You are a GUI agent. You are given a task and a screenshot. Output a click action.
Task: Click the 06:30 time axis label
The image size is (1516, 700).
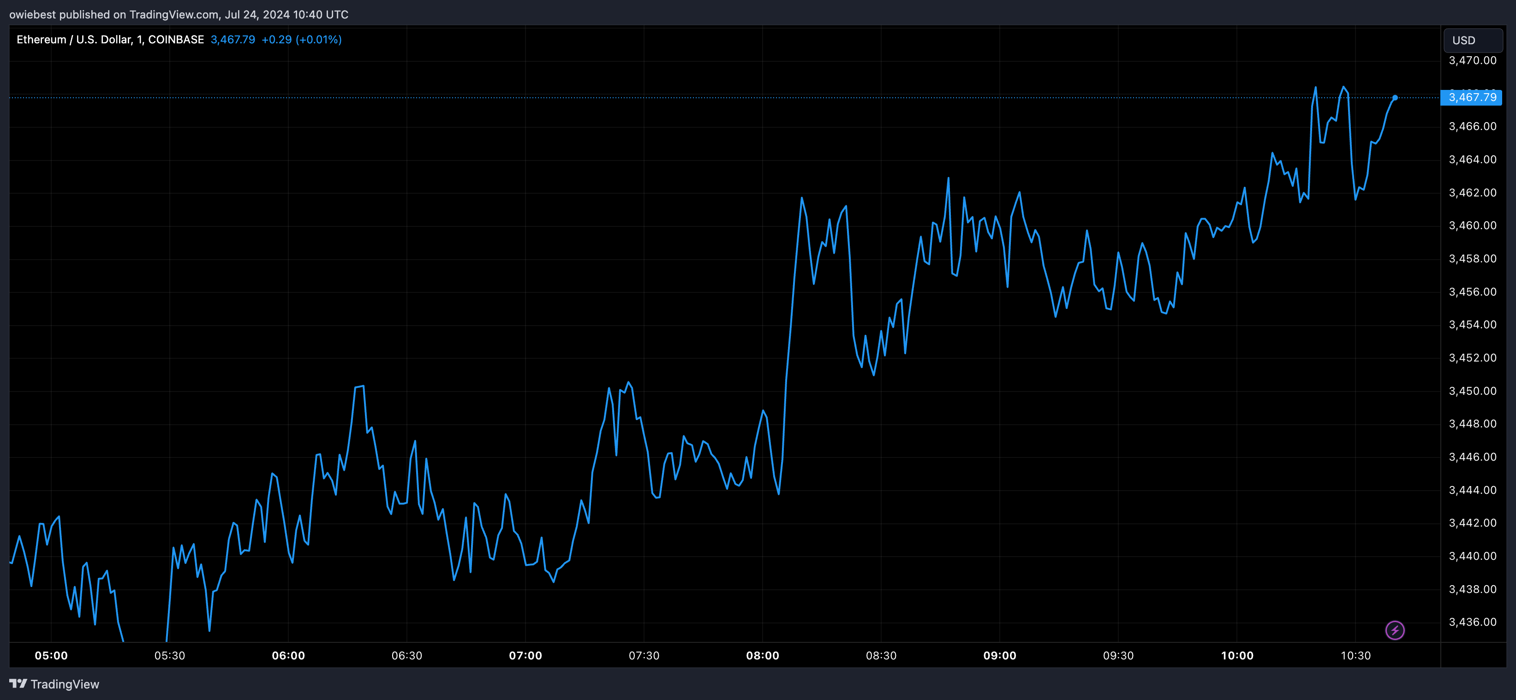406,655
